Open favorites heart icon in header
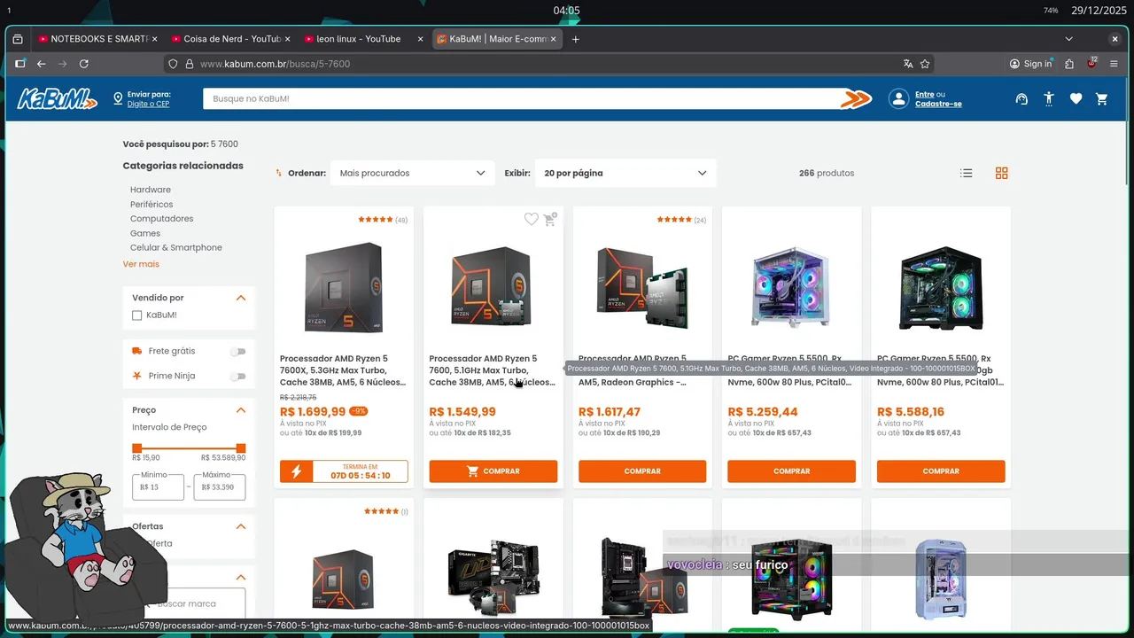Screen dimensions: 1134x638 pos(1076,99)
